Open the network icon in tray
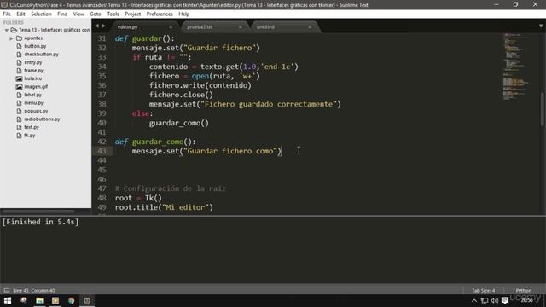 click(485, 300)
